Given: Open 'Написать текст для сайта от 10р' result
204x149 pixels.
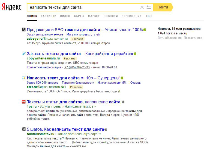Looking at the screenshot, I should (74, 78).
